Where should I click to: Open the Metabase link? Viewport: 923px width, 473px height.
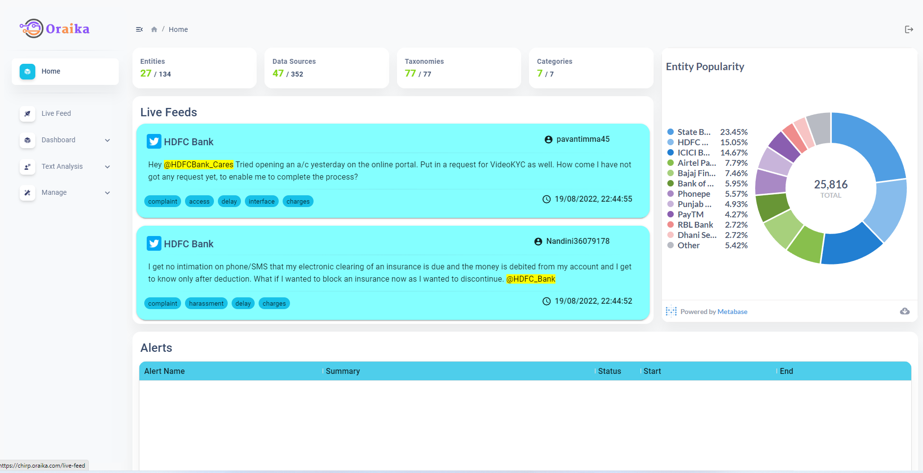point(732,312)
